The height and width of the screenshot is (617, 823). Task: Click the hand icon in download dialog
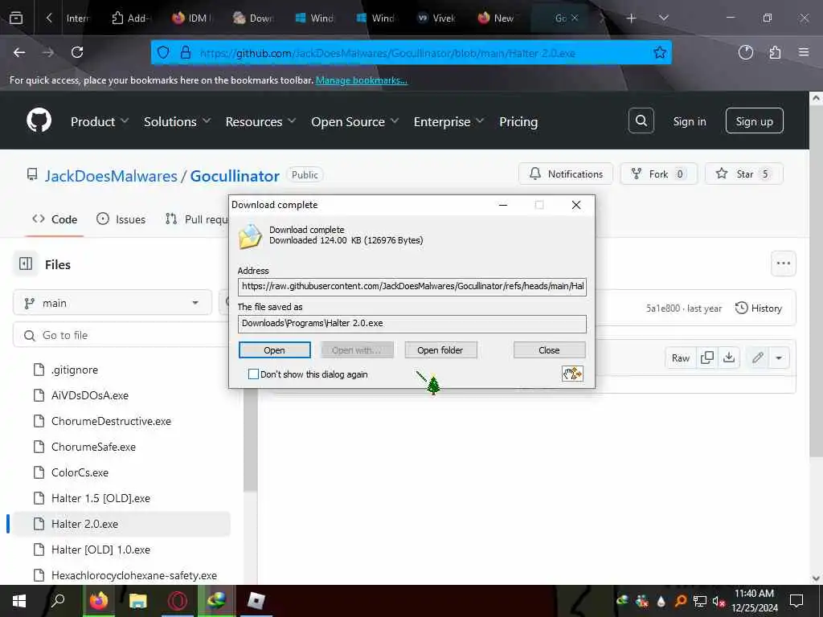click(x=572, y=374)
